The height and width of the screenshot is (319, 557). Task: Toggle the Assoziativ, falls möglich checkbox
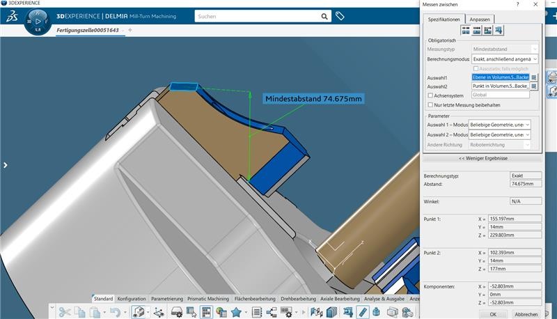point(476,68)
